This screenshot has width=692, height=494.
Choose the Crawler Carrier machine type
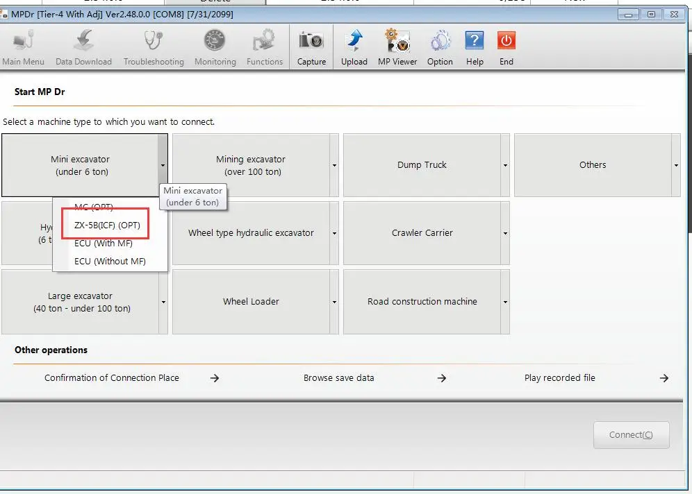(422, 233)
